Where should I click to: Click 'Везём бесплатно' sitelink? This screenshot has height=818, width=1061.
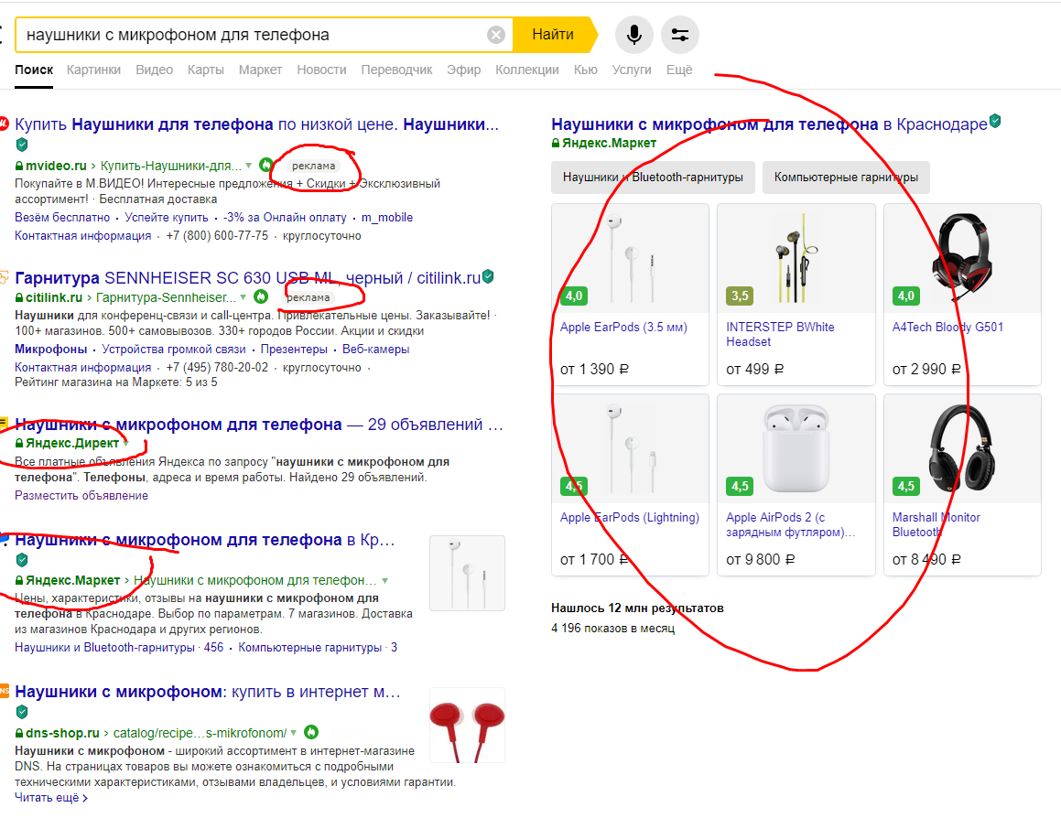[62, 217]
